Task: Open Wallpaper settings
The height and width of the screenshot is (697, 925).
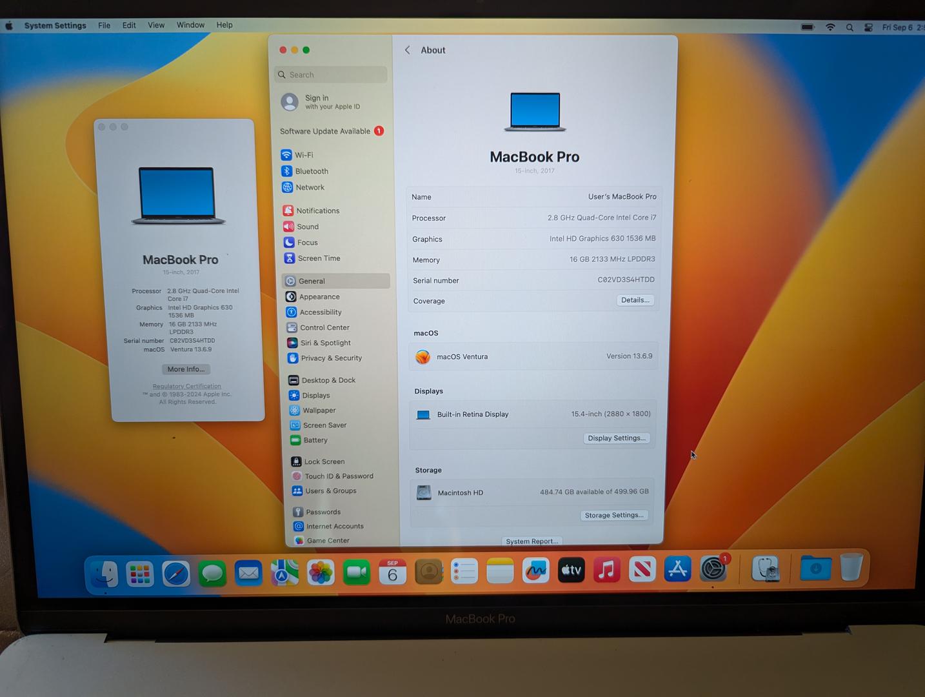Action: tap(312, 410)
